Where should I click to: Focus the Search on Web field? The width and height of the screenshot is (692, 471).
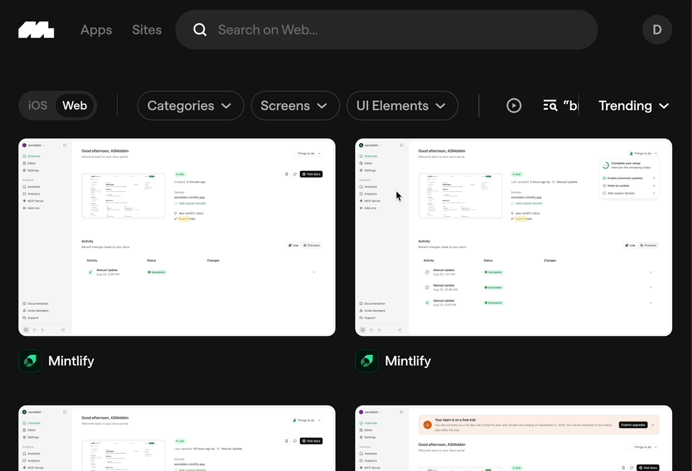coord(386,30)
